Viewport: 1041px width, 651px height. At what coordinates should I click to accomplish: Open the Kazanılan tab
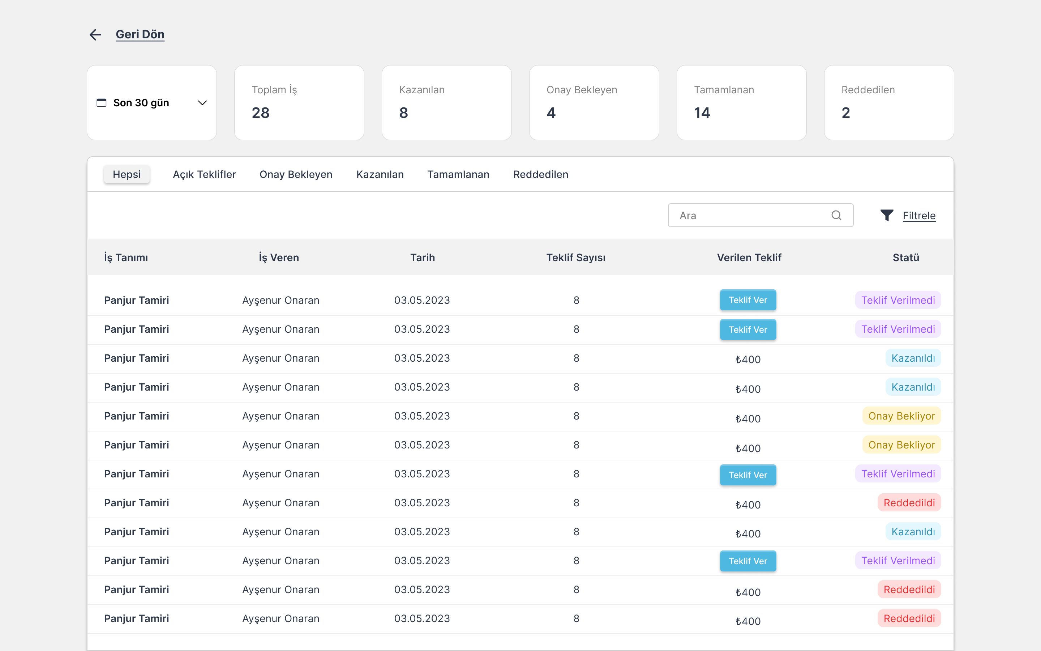(380, 174)
